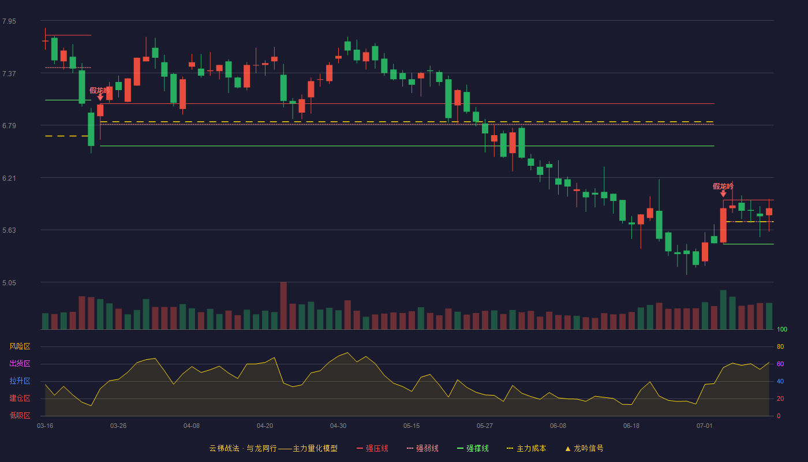The height and width of the screenshot is (462, 808).
Task: Toggle the 强弱线 legend series
Action: (422, 448)
